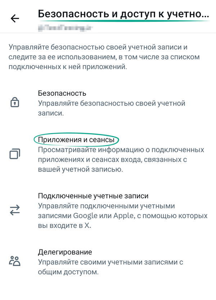Open Приложения и сеансы
Screen dimensions: 216x300
tap(76, 139)
